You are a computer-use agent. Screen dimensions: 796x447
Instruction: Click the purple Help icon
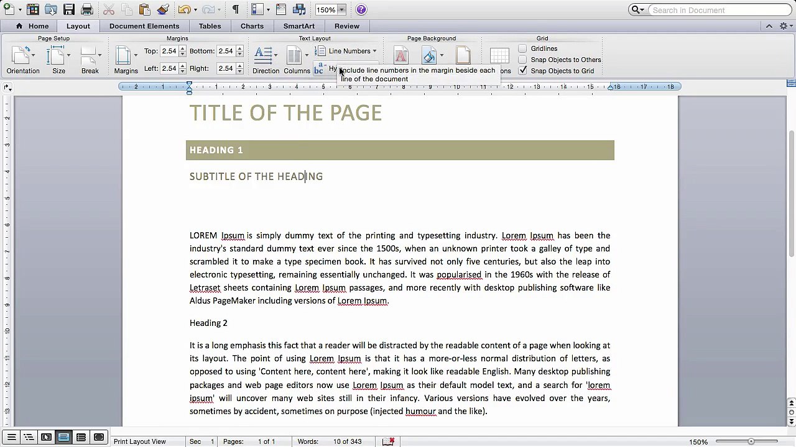coord(361,9)
